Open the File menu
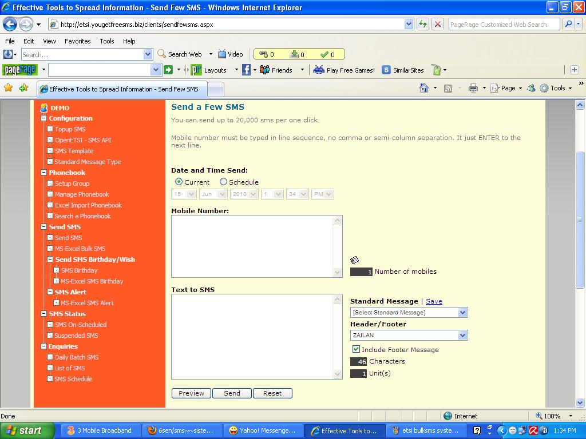Viewport: 586px width, 439px height. (10, 41)
